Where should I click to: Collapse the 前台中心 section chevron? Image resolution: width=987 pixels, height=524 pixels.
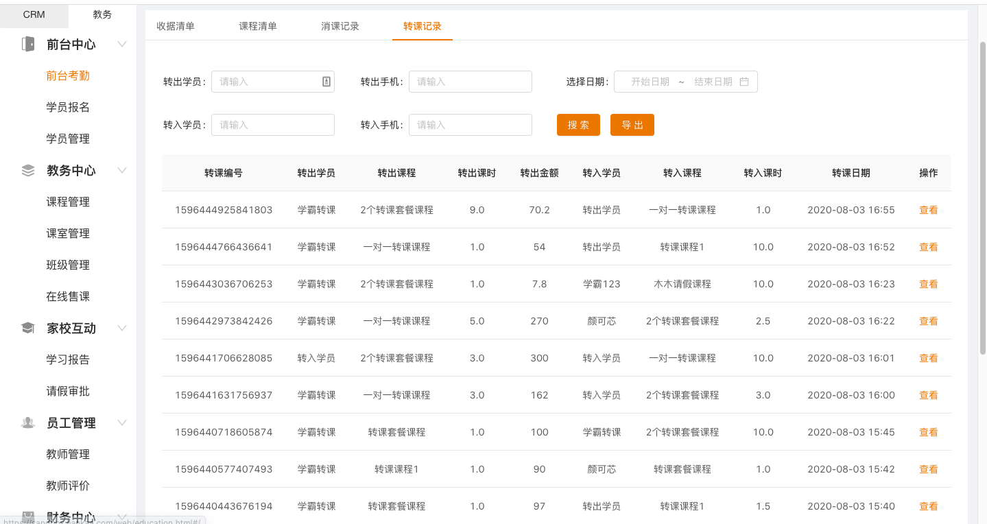(122, 45)
